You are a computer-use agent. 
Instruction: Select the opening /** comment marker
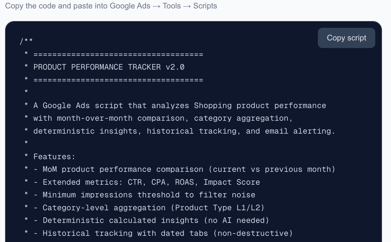click(26, 41)
